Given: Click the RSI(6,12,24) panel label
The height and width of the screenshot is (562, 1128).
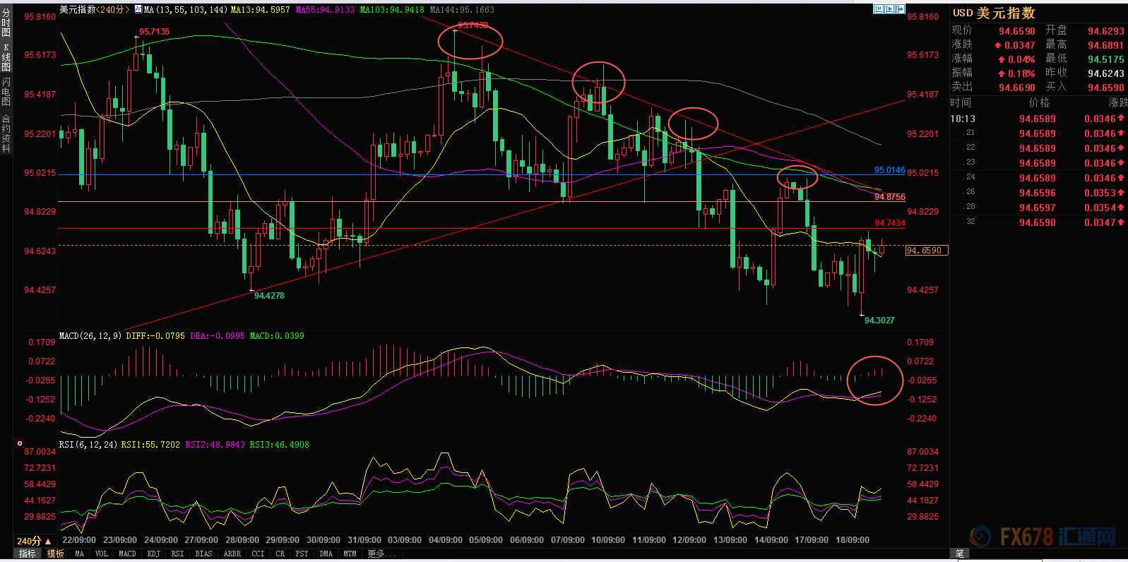Looking at the screenshot, I should tap(88, 445).
